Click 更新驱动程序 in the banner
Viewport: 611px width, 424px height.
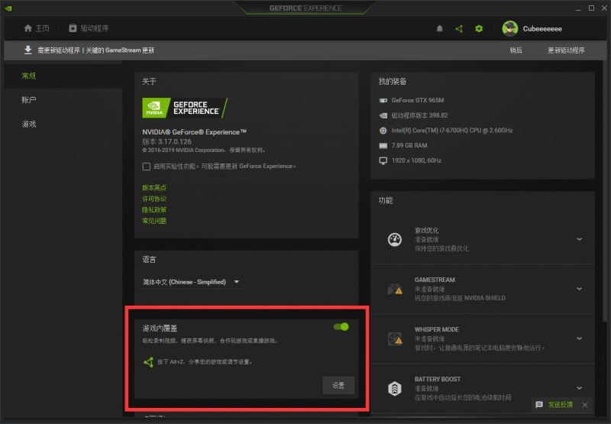[566, 50]
